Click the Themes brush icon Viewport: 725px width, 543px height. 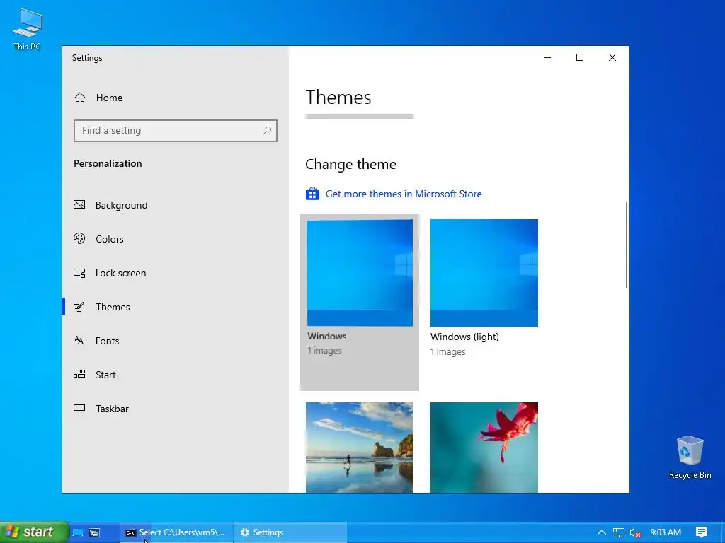[x=79, y=307]
